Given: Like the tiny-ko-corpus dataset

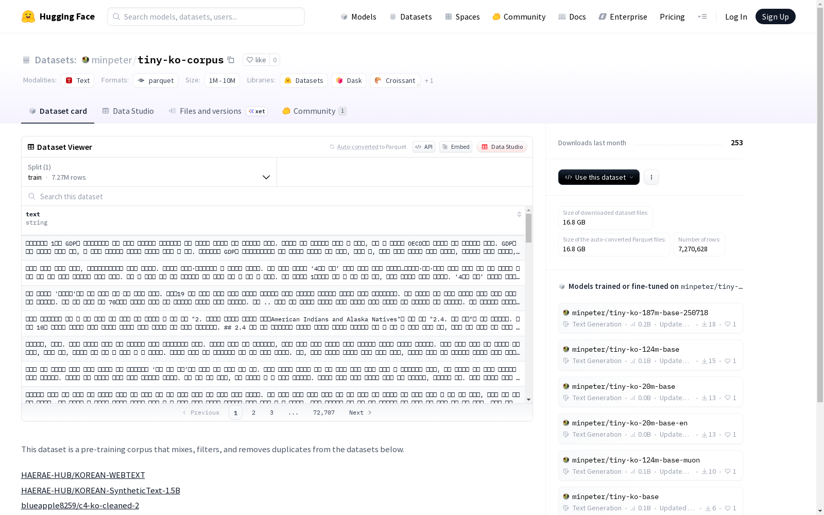Looking at the screenshot, I should 256,60.
